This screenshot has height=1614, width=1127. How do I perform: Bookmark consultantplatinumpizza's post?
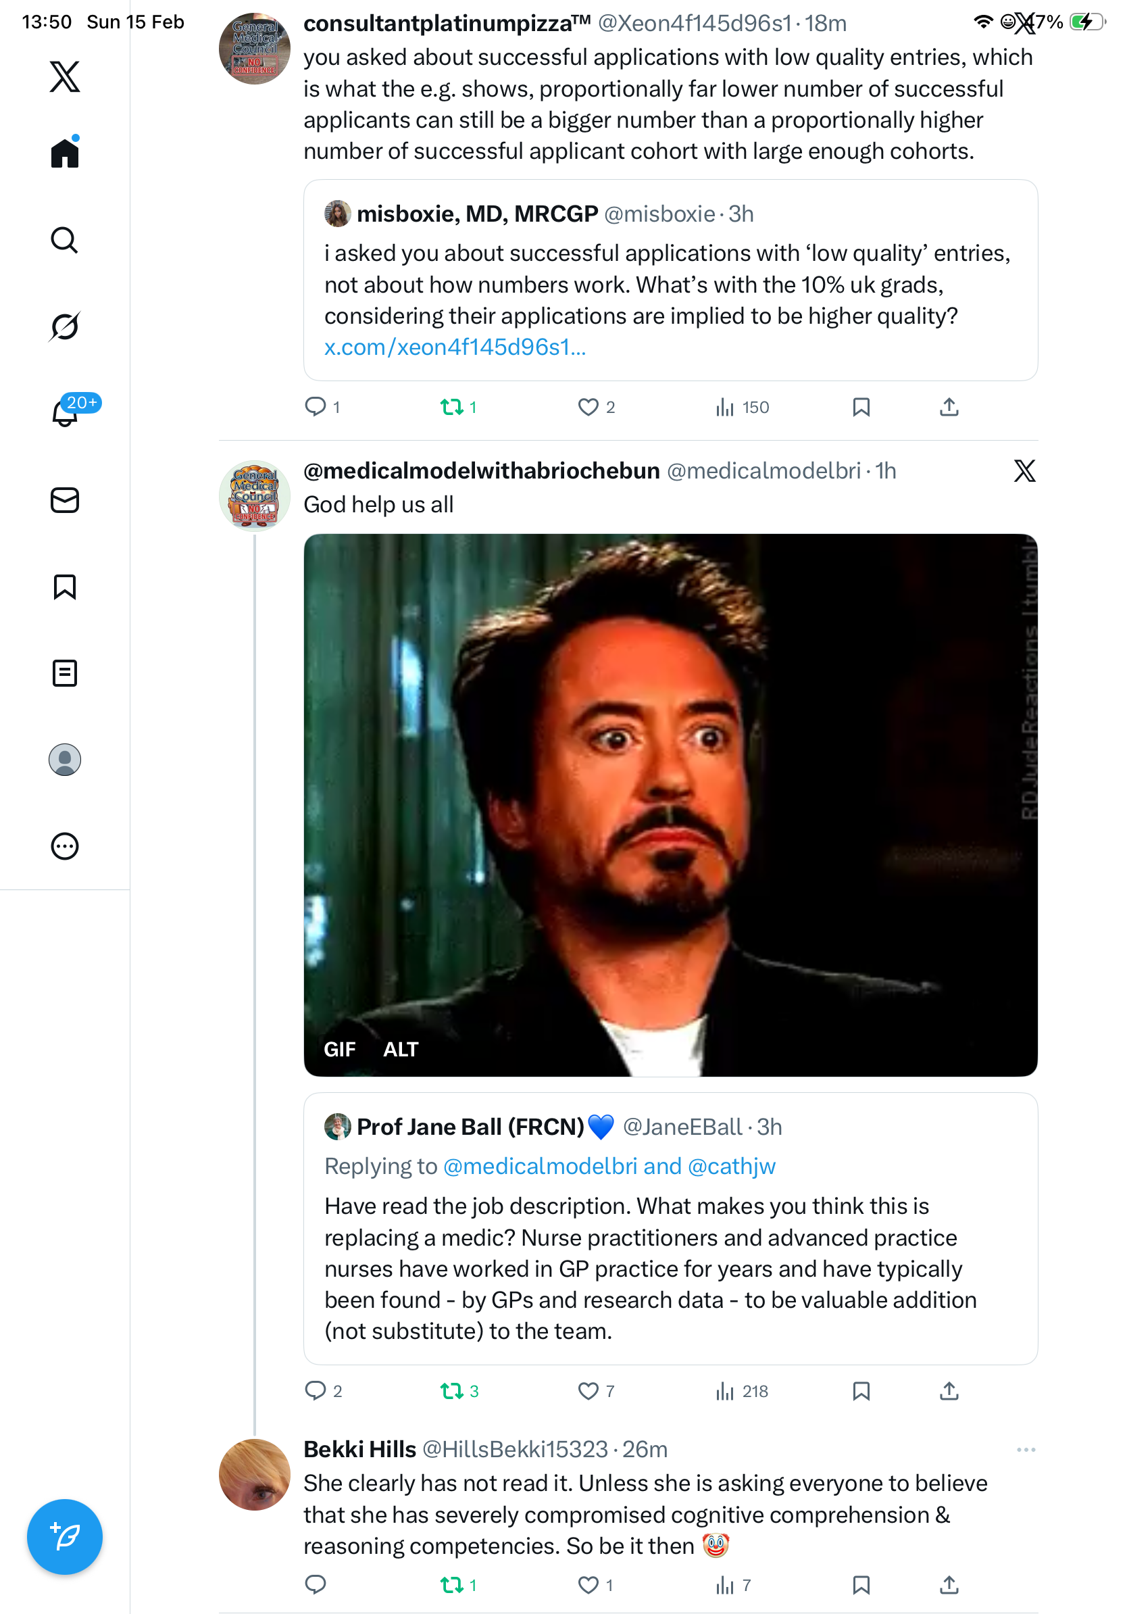tap(861, 407)
